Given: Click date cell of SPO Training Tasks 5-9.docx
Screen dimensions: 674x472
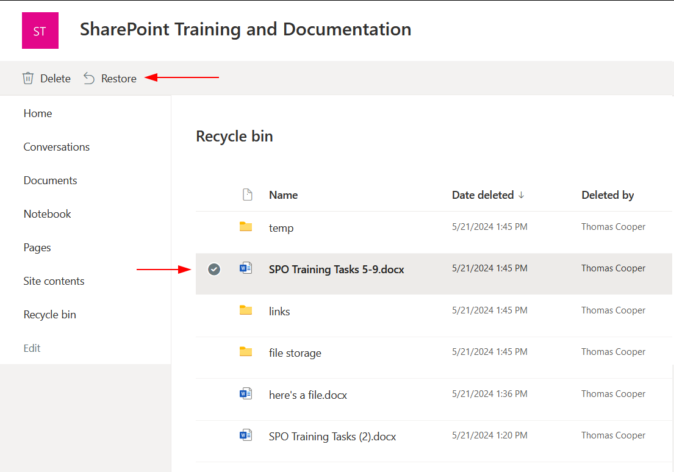Looking at the screenshot, I should click(490, 268).
